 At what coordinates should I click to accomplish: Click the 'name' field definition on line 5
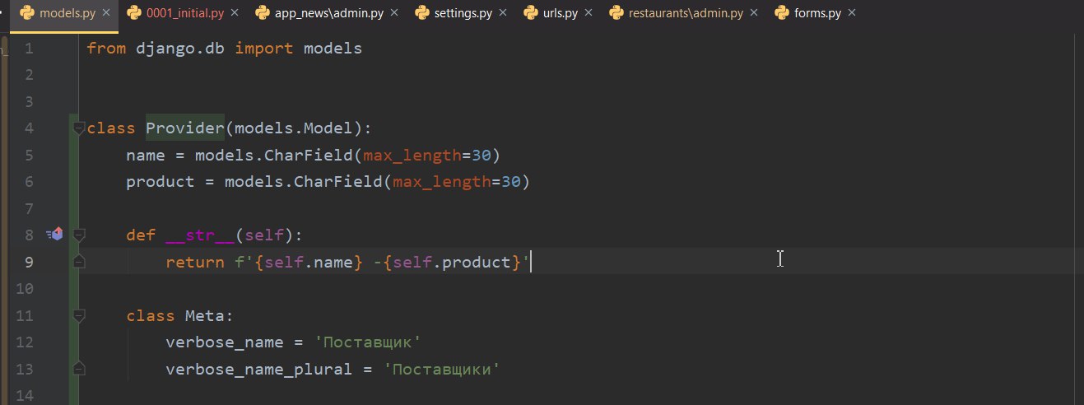pos(314,156)
